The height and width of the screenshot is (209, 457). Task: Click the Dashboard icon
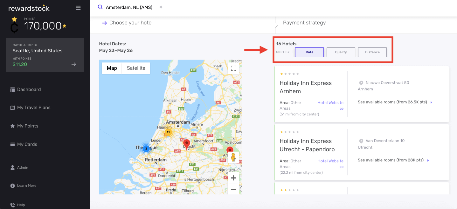tap(12, 89)
